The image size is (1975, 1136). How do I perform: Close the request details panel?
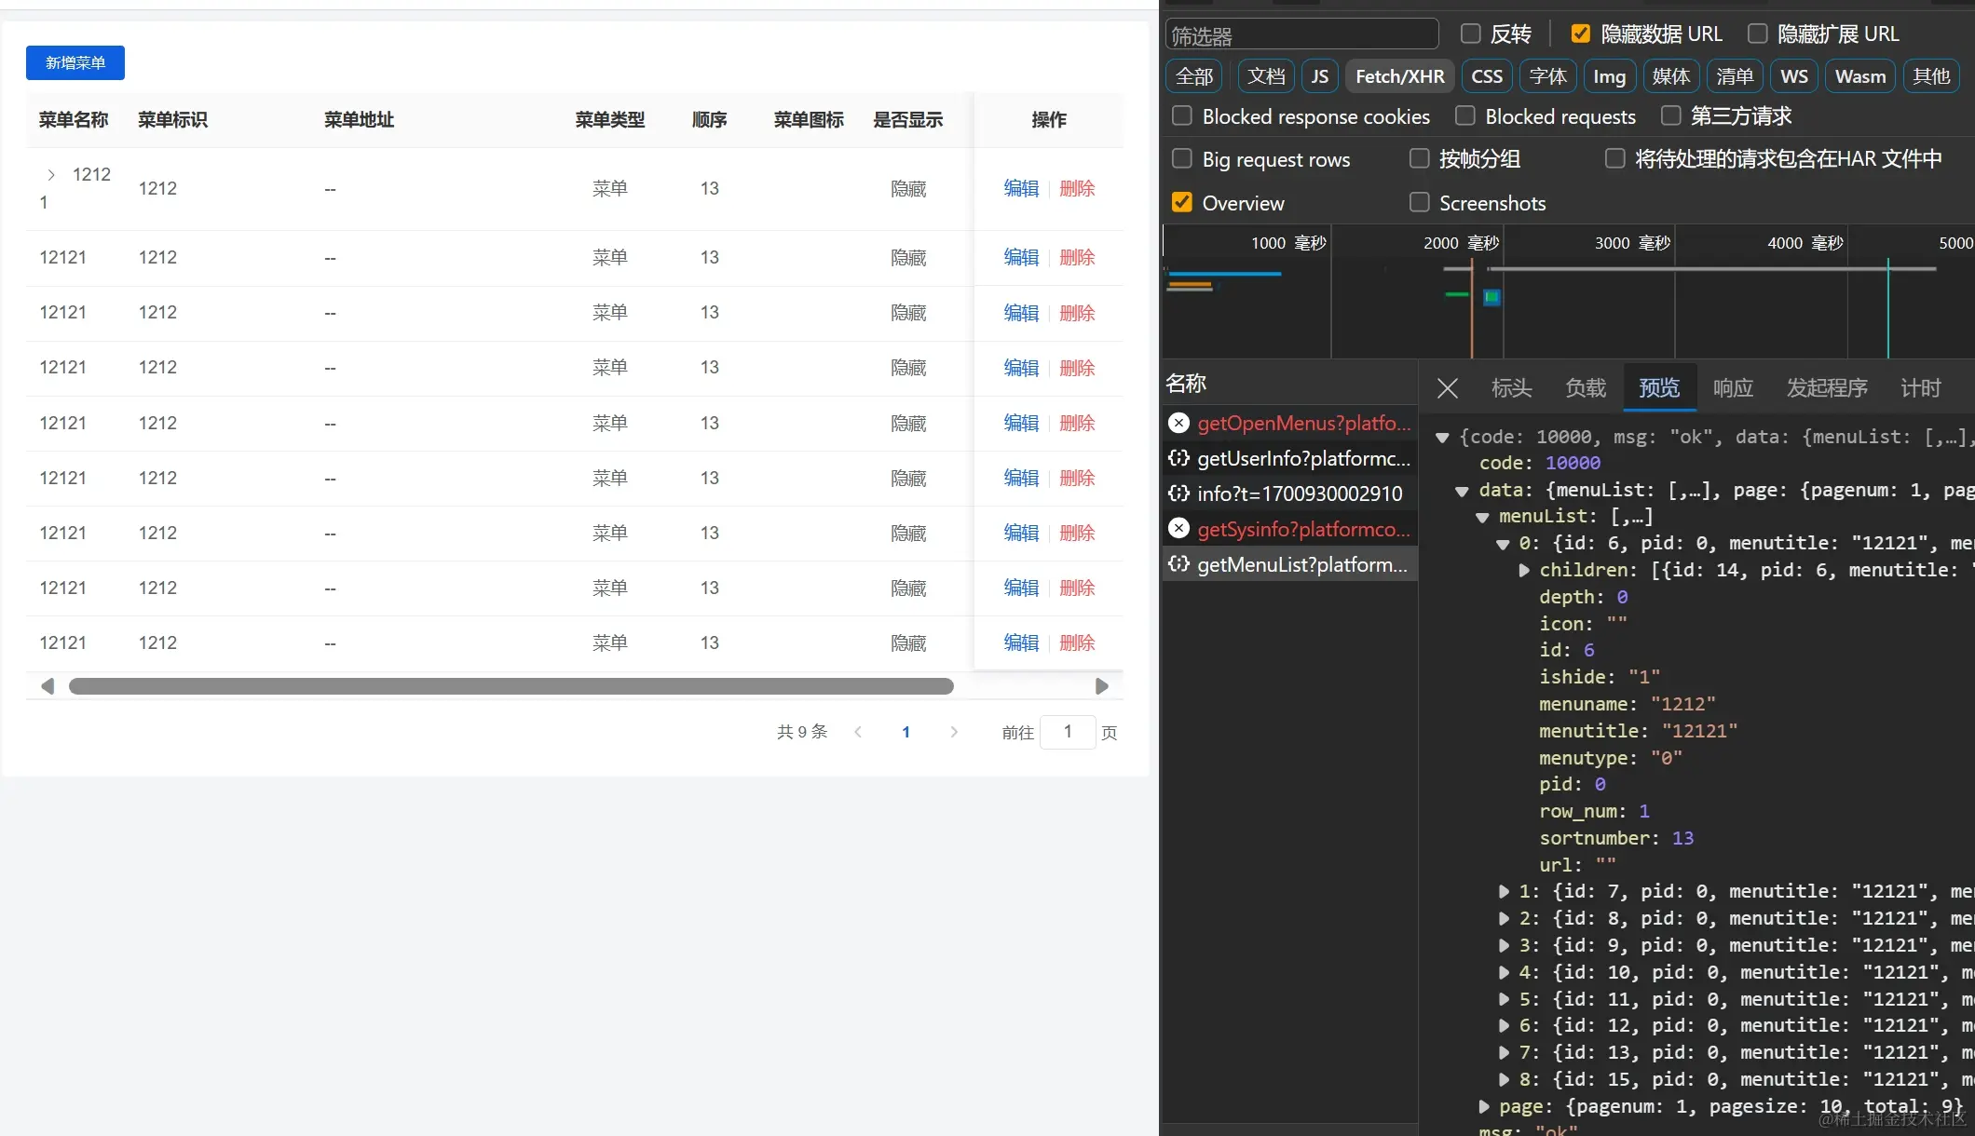pyautogui.click(x=1447, y=388)
